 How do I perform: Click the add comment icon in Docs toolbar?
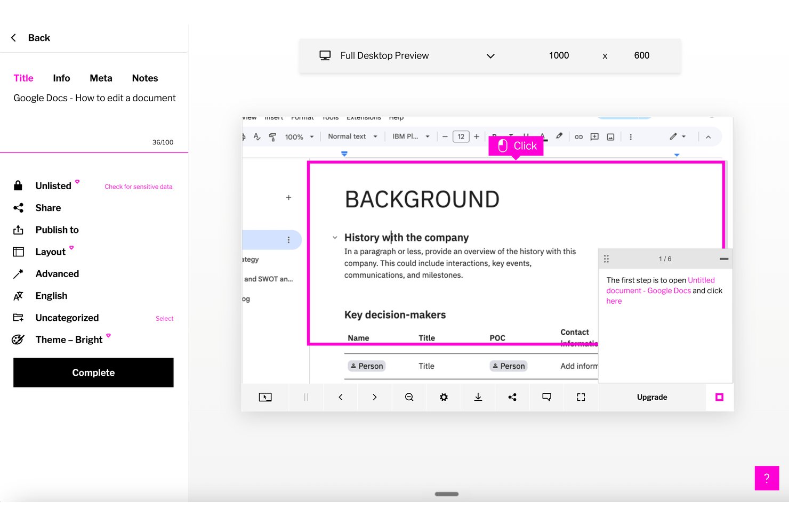(594, 137)
